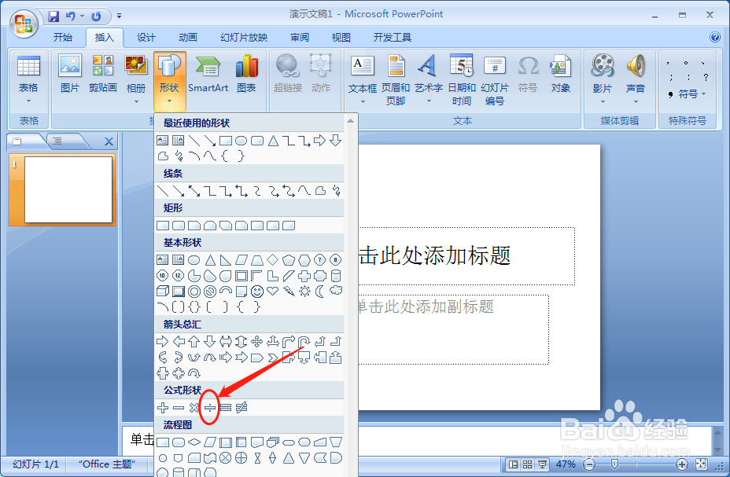Insert 日期和时间 date and time
The width and height of the screenshot is (730, 477).
click(x=462, y=79)
